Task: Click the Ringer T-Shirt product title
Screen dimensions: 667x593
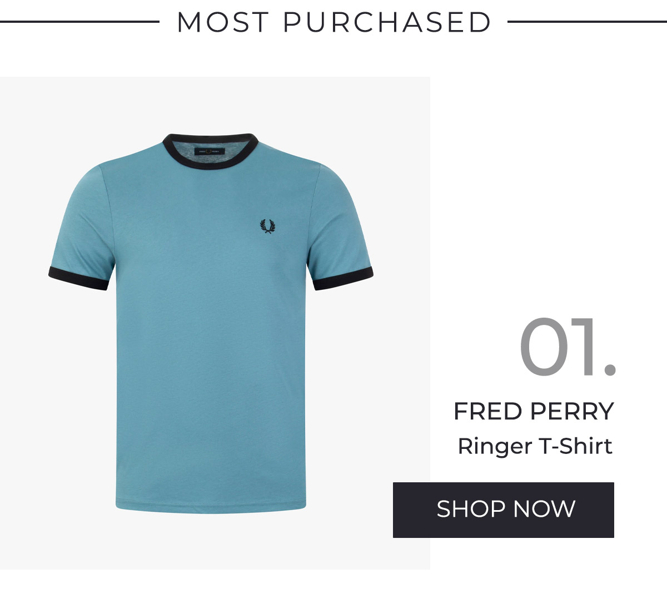Action: (x=535, y=447)
